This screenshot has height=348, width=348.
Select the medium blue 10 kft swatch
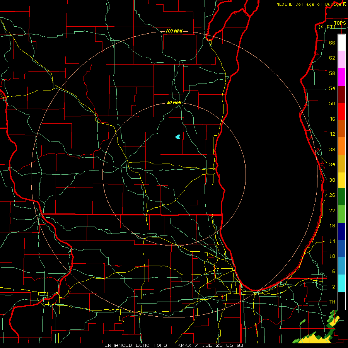click(x=341, y=249)
